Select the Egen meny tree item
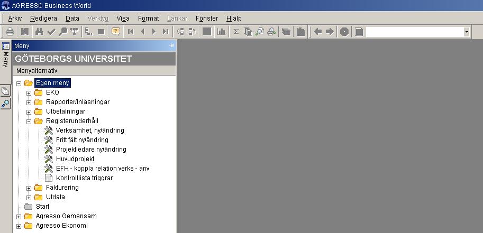The height and width of the screenshot is (233, 483). pyautogui.click(x=52, y=83)
